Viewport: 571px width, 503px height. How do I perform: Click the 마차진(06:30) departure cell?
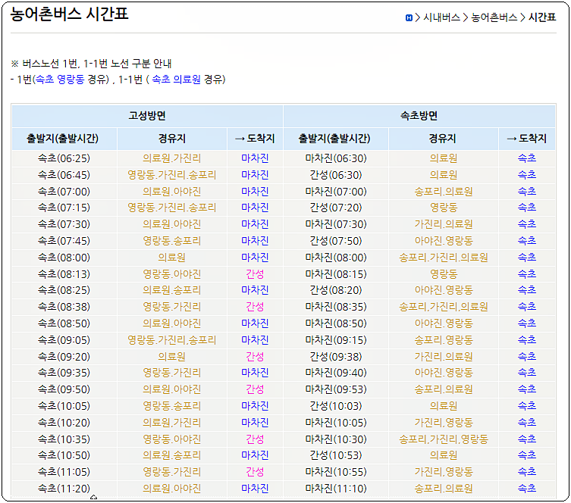336,158
